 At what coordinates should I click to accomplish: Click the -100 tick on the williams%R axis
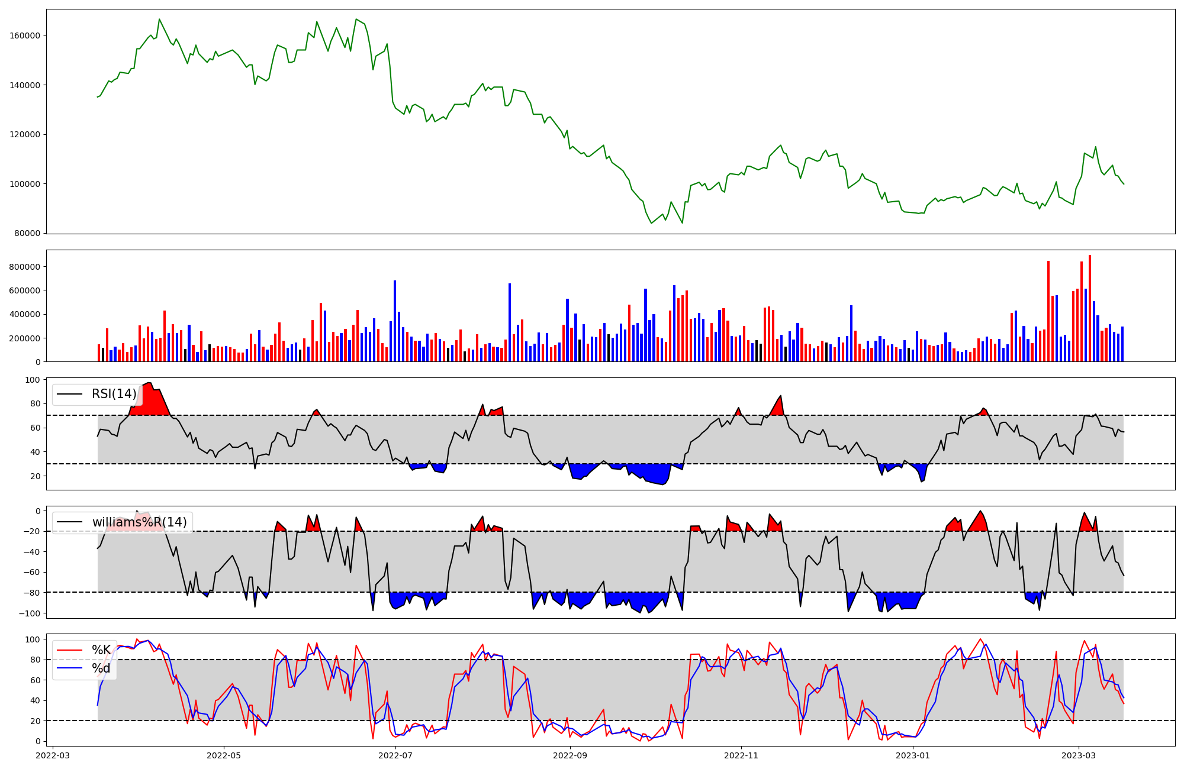[x=29, y=613]
